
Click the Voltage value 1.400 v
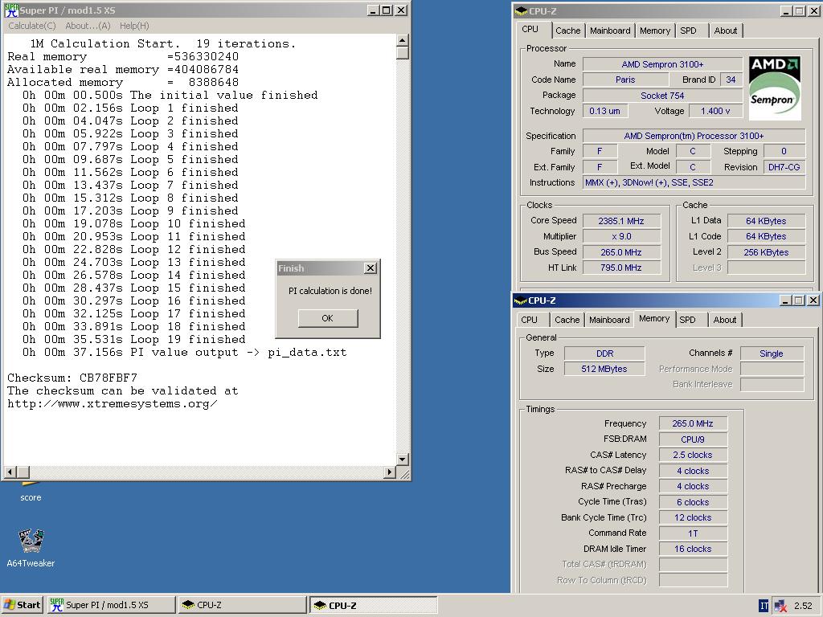click(715, 111)
